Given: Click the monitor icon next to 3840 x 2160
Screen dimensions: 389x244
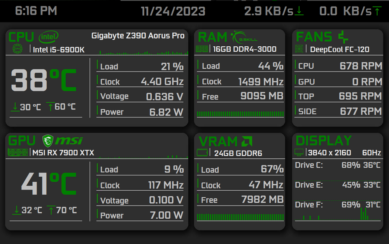Looking at the screenshot, I should tap(300, 153).
